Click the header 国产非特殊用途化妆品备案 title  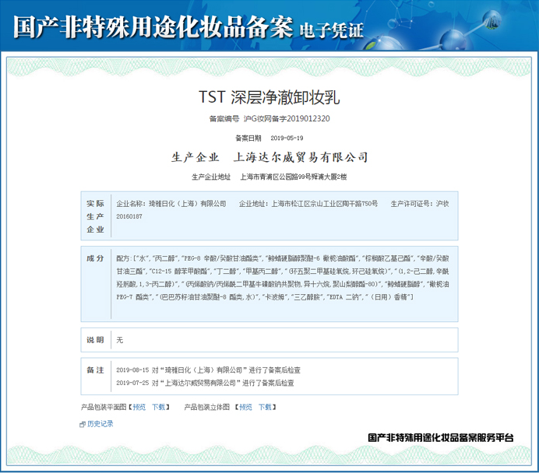[153, 26]
